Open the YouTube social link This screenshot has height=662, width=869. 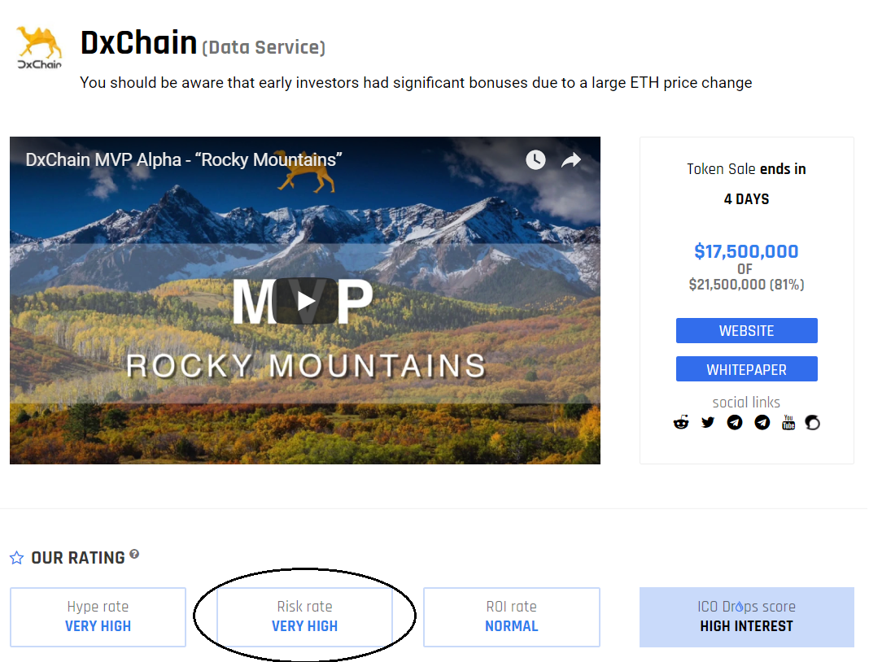point(788,422)
